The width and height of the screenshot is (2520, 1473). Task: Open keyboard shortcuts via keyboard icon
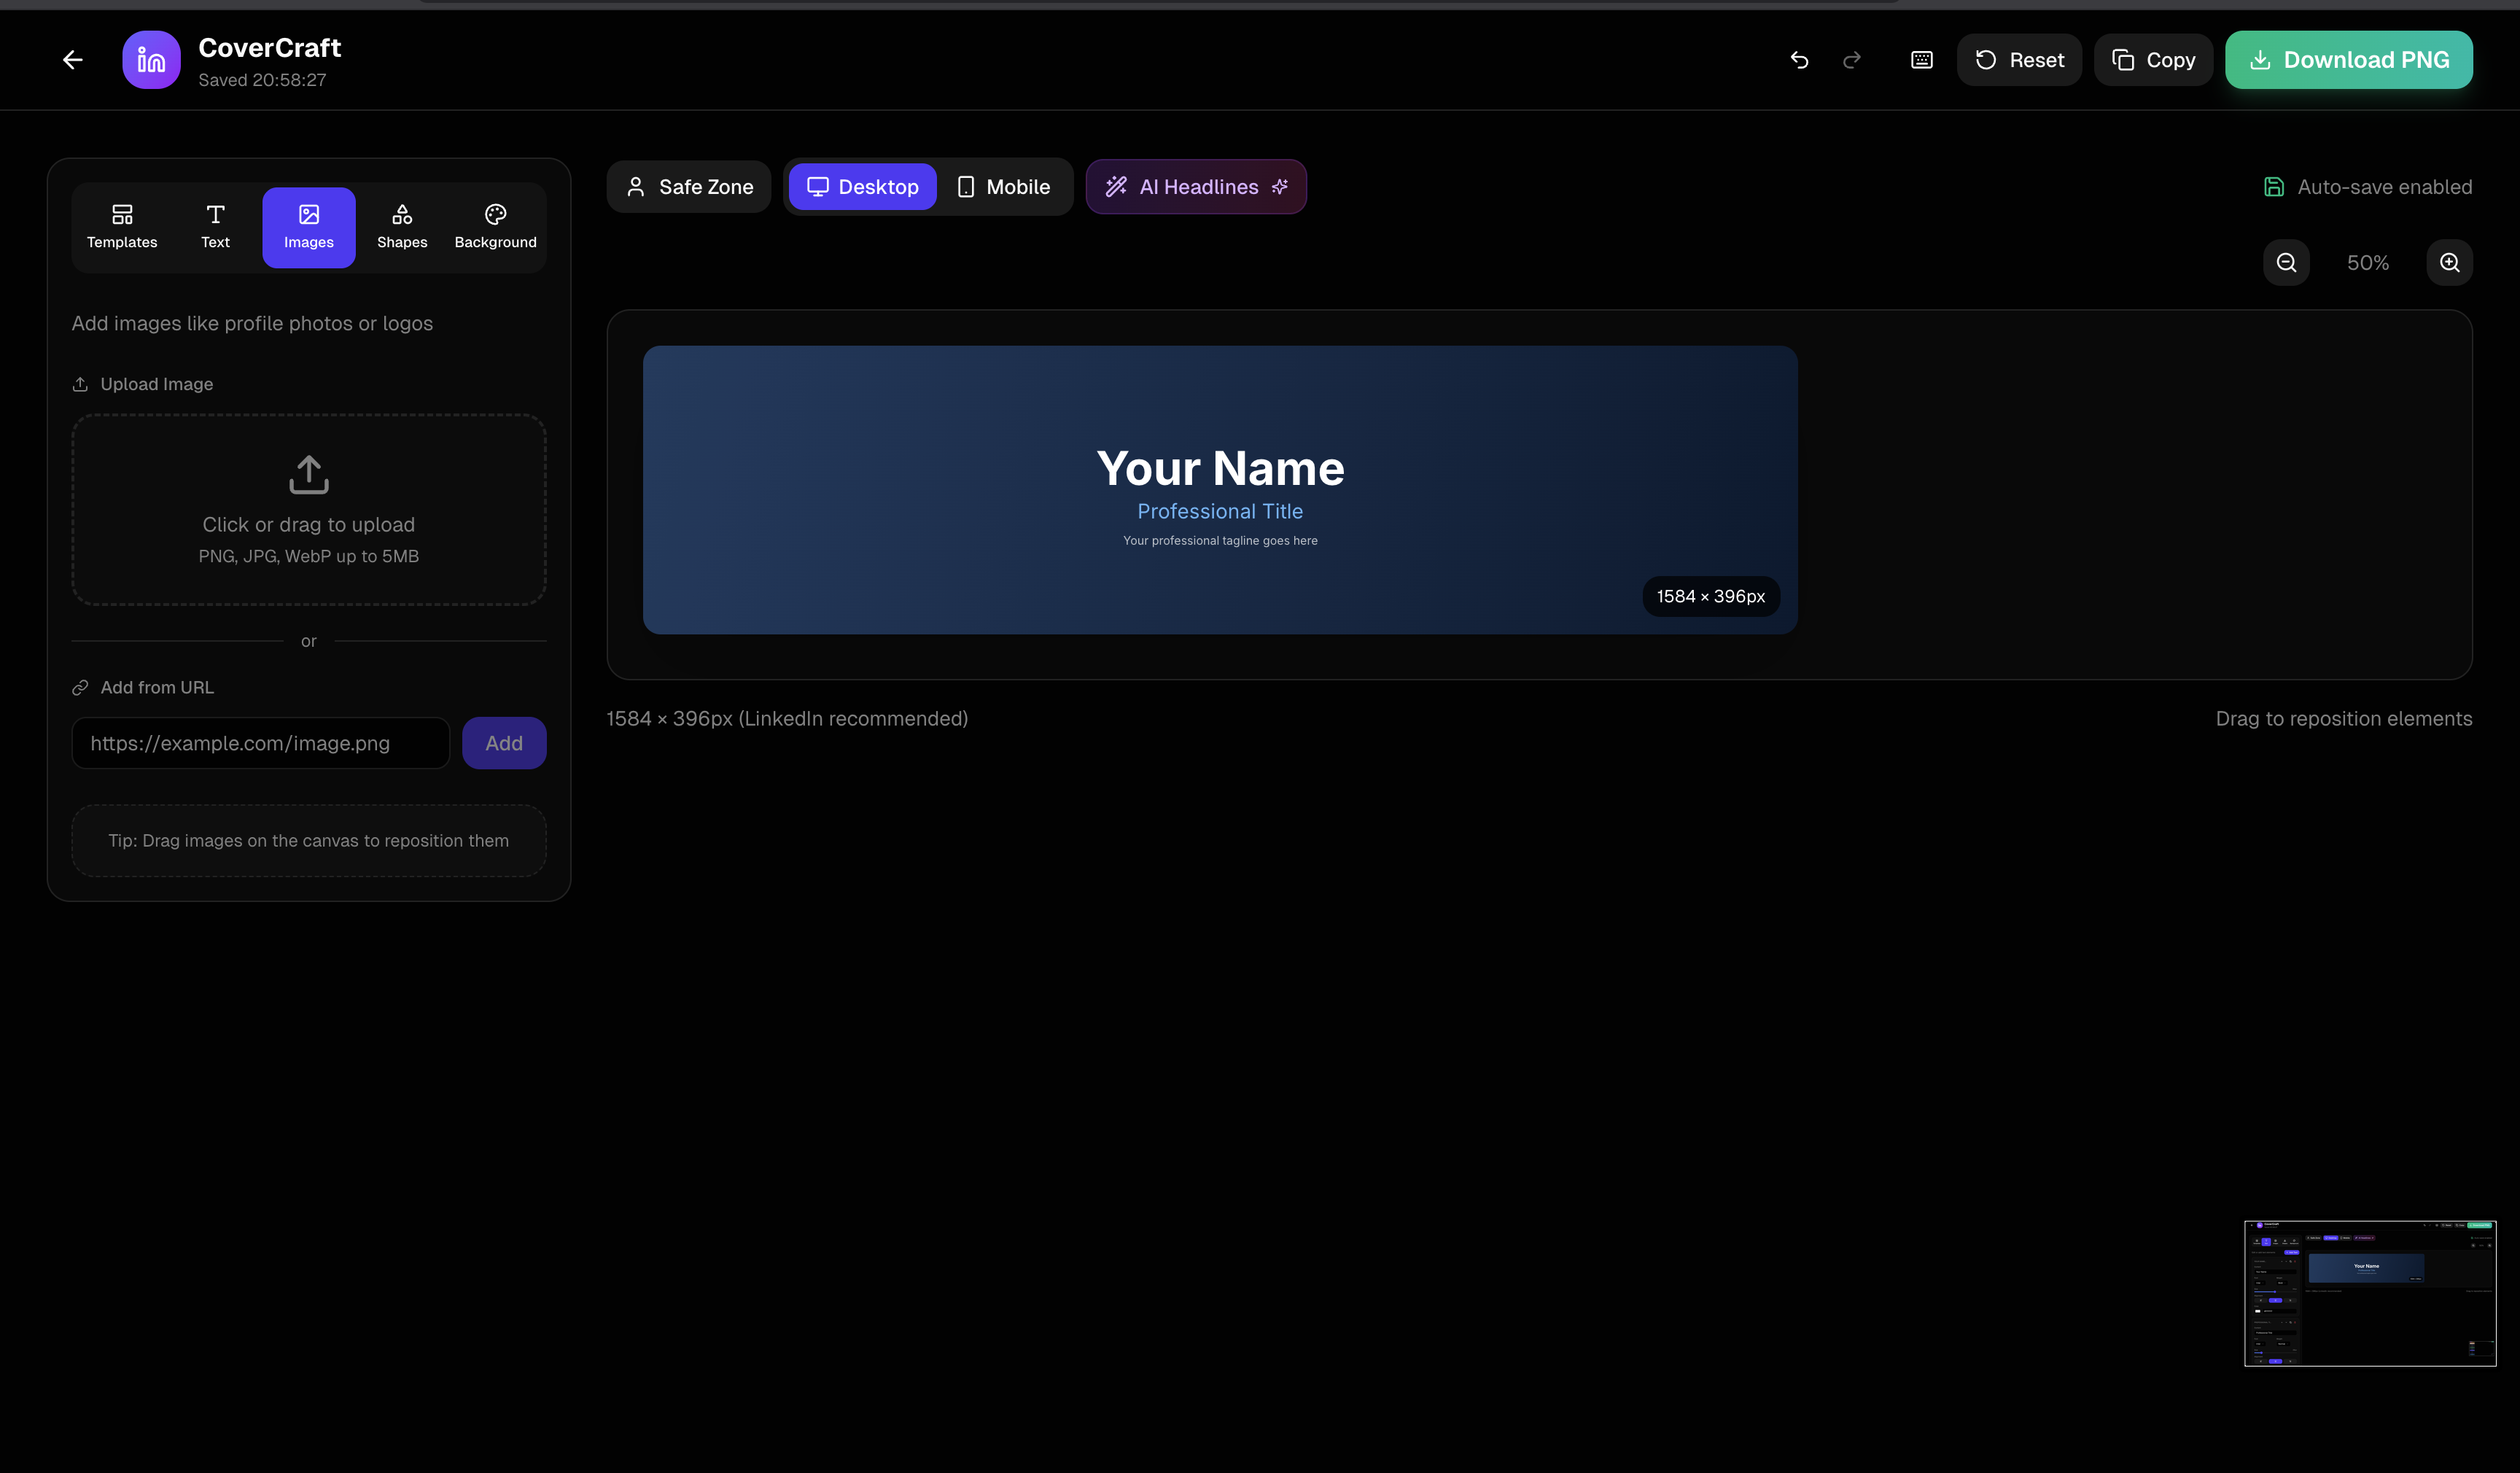tap(1920, 59)
